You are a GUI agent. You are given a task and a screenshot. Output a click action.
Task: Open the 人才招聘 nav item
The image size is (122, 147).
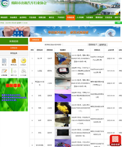[x=80, y=17]
